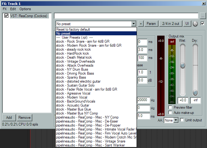Select stock Modern Rock Snare preset

point(96,45)
